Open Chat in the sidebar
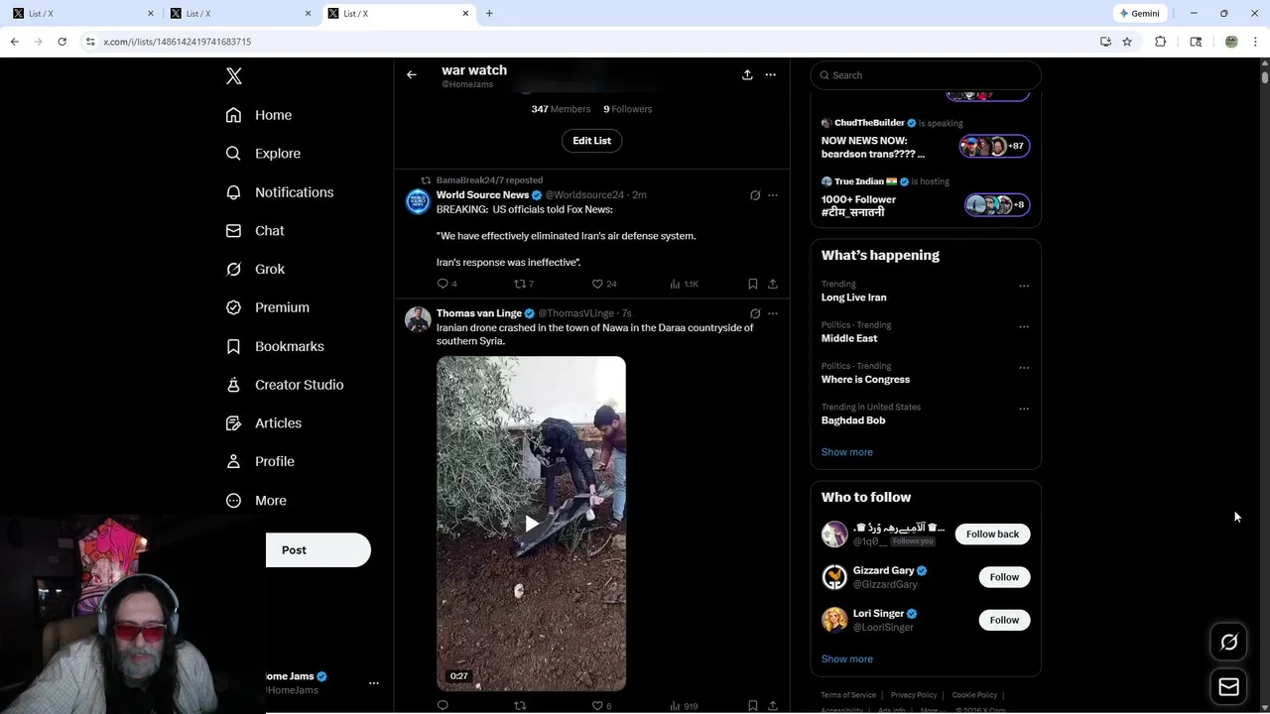1270x714 pixels. point(255,230)
